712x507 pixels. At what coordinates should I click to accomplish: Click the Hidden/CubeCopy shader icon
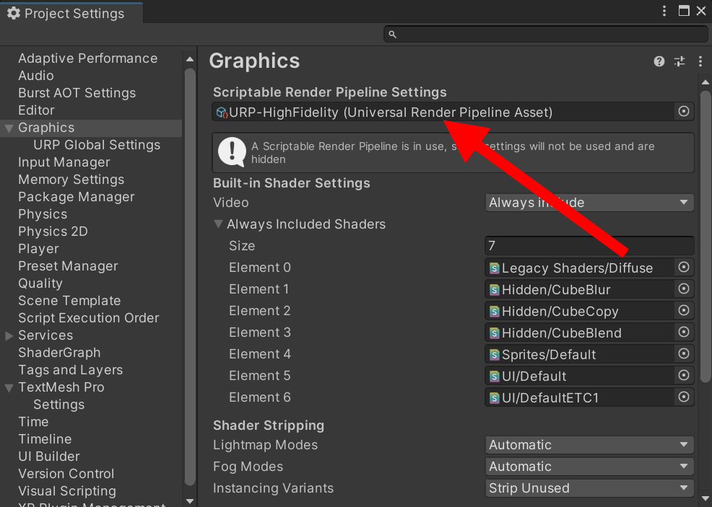(495, 312)
